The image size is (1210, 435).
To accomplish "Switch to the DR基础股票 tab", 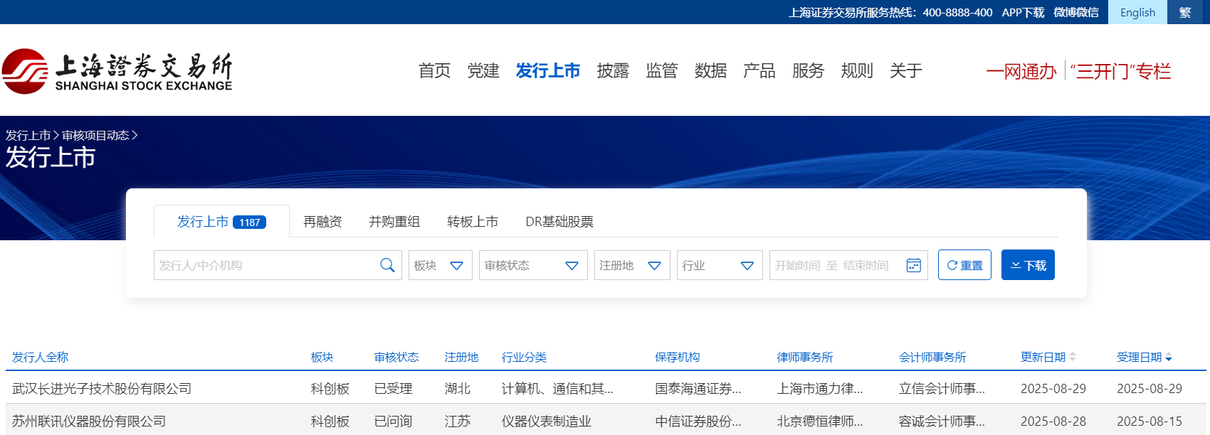I will coord(559,222).
